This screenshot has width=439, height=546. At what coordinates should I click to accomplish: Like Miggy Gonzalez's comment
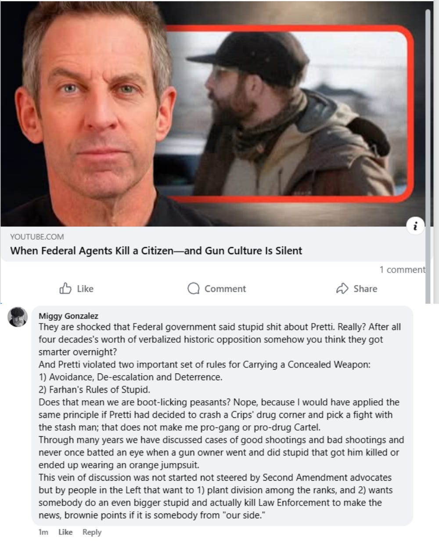(65, 532)
